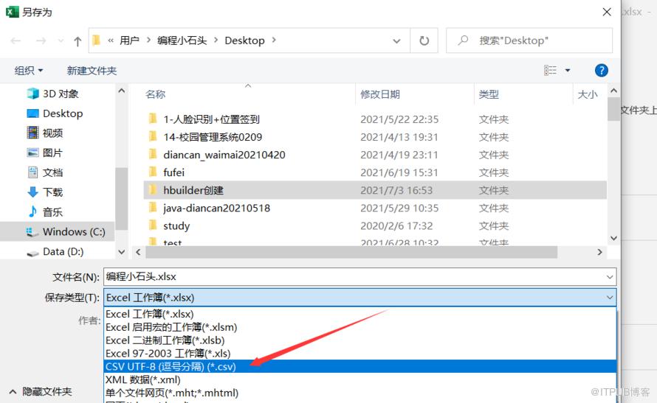Screen dimensions: 657x403
Task: Choose Excel 工作簿(*.xlsx) file type
Action: click(360, 314)
